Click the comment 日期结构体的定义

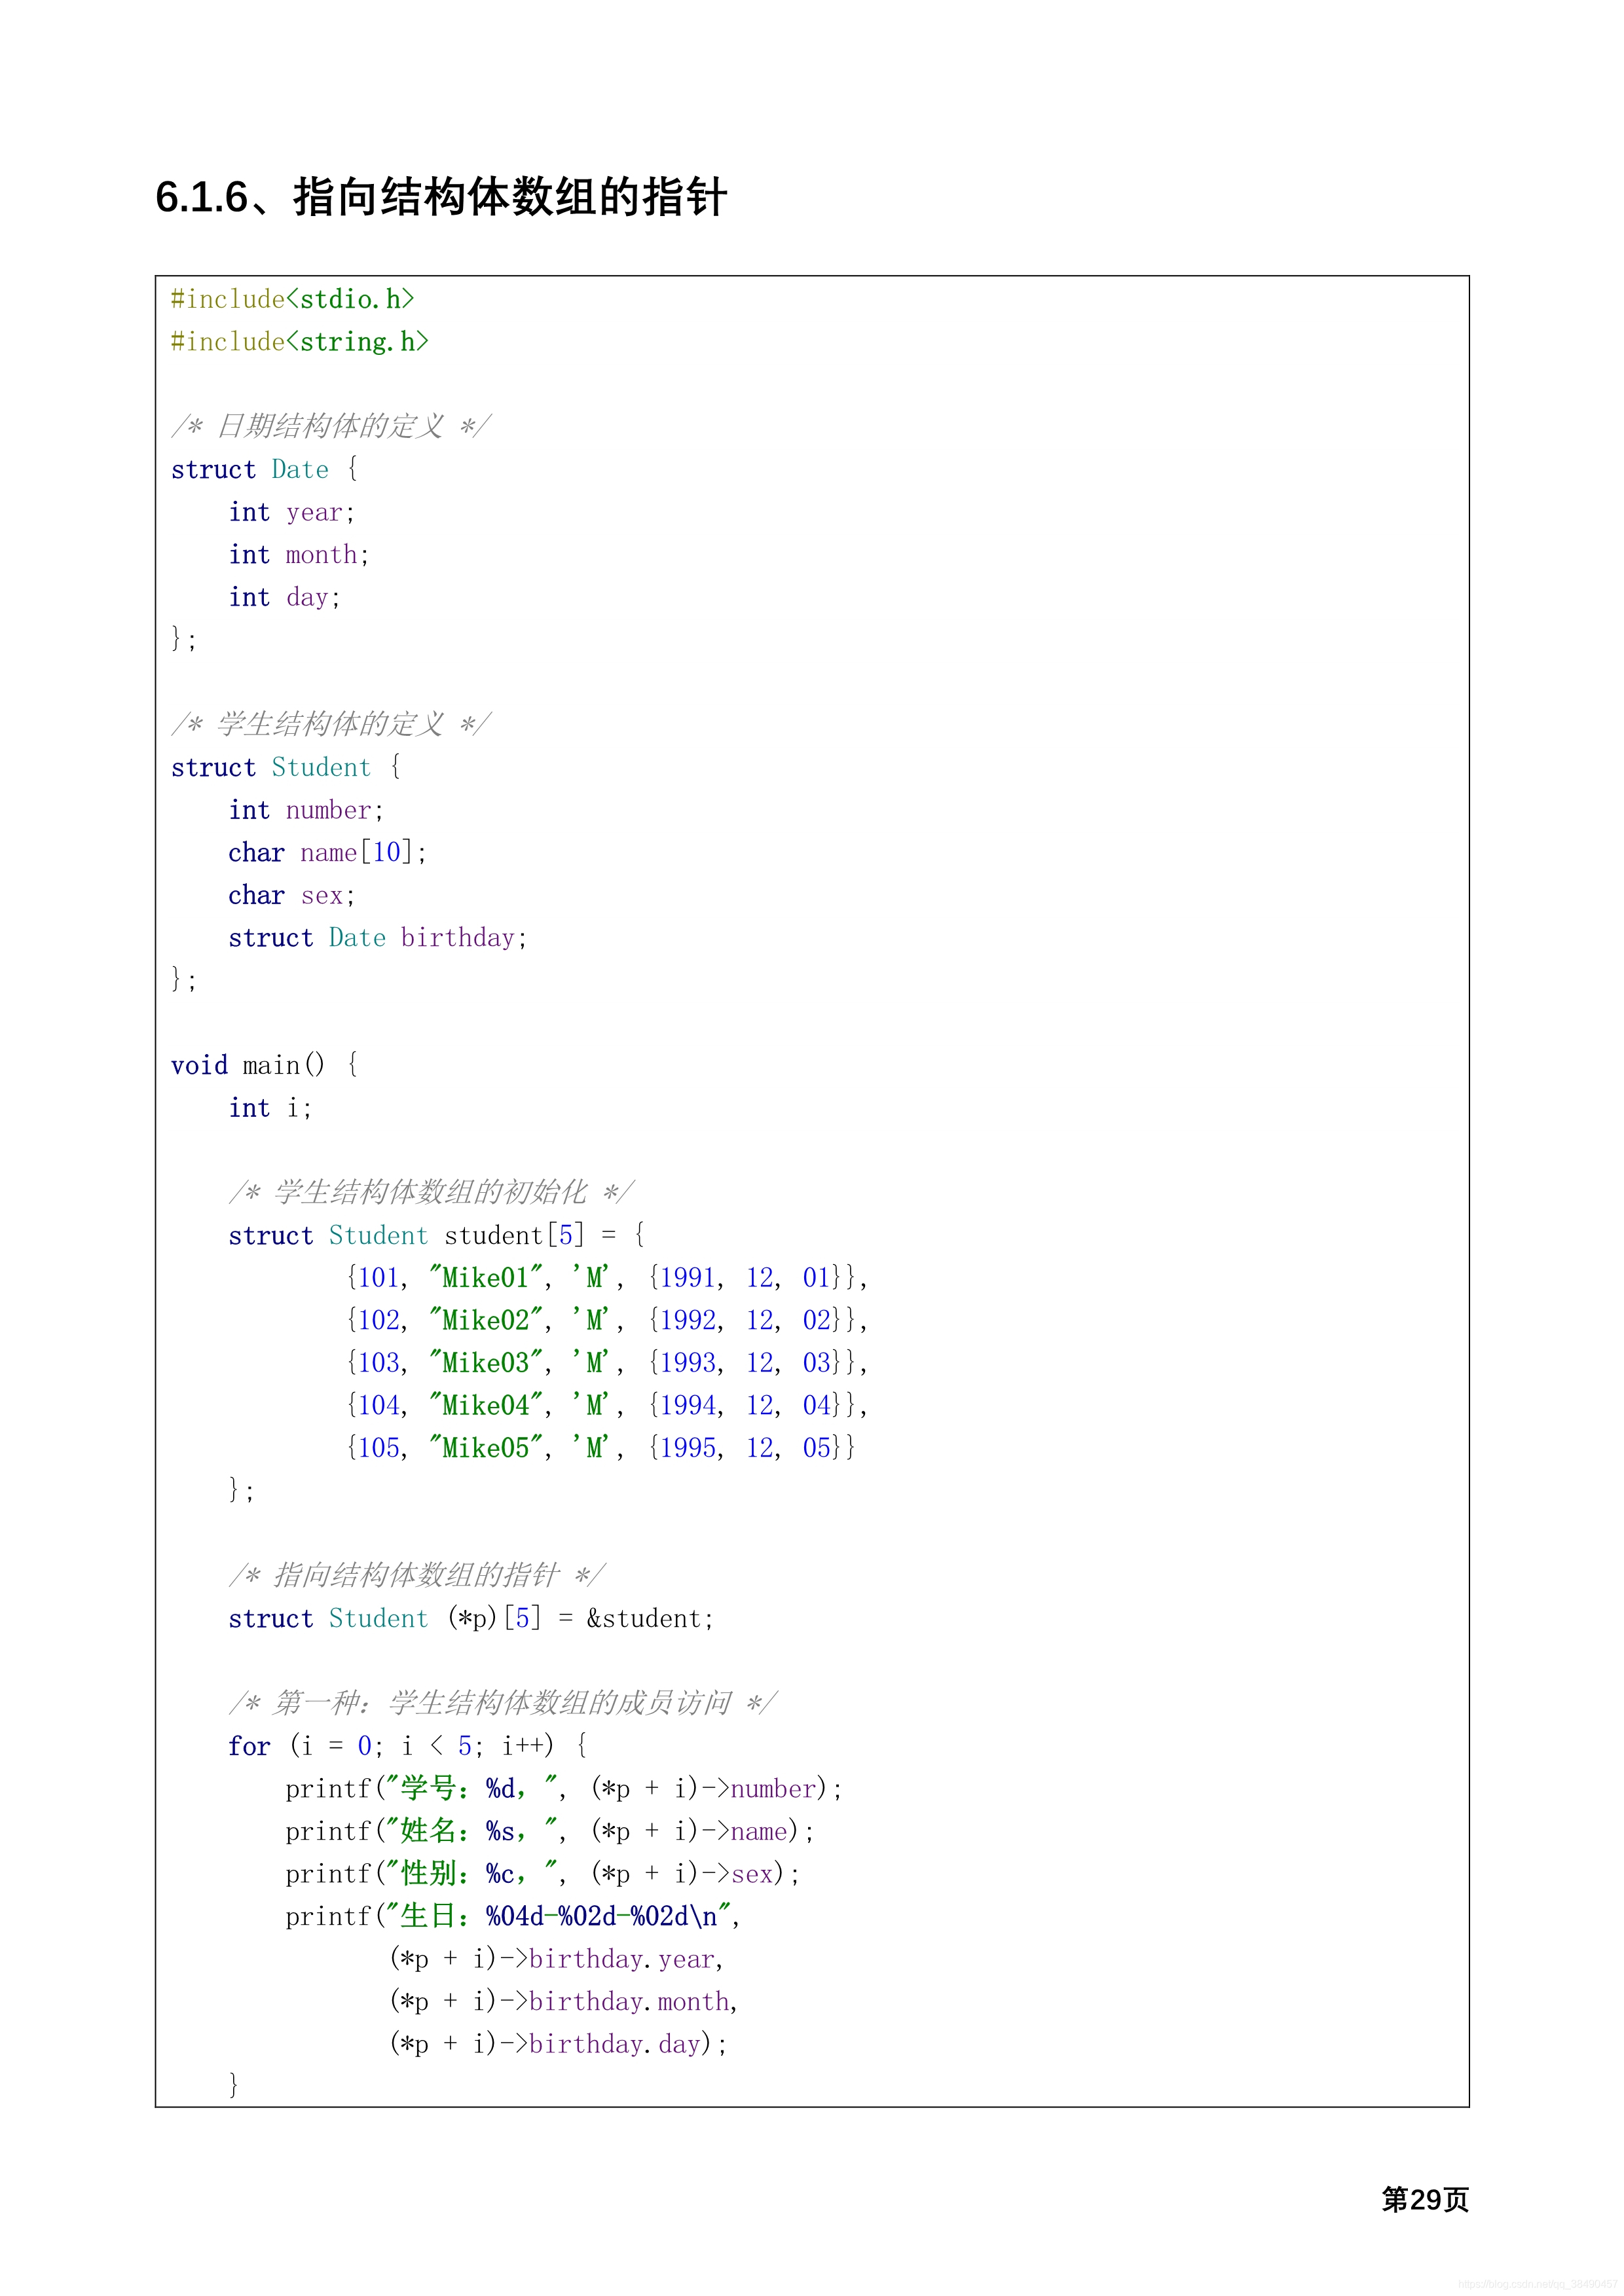(x=331, y=426)
